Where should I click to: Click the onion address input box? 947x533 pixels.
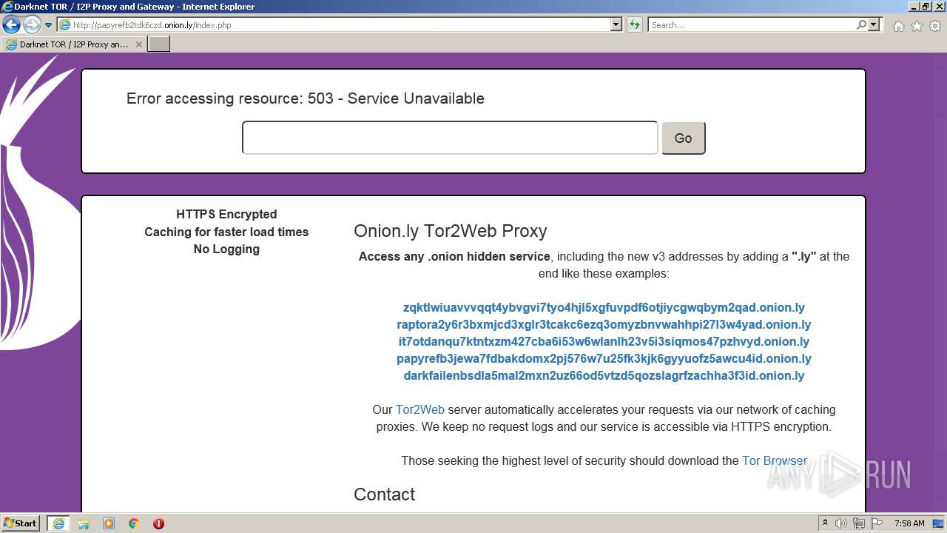[x=450, y=138]
